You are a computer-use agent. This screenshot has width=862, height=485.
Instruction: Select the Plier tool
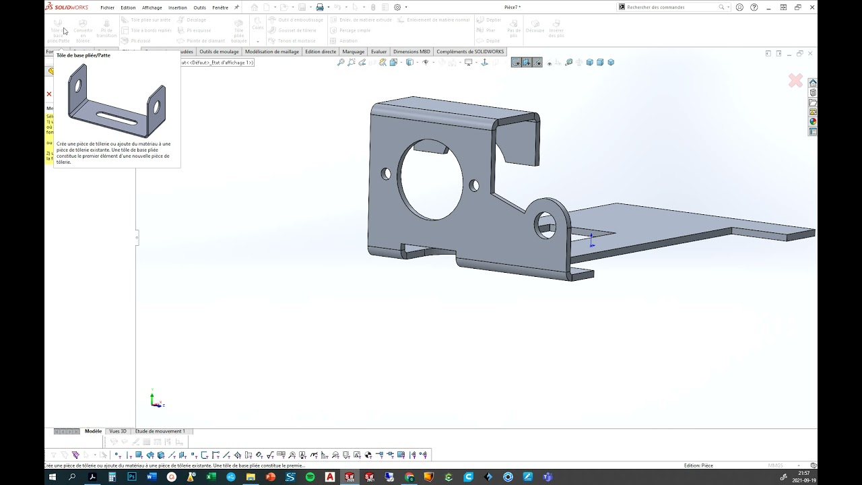486,30
